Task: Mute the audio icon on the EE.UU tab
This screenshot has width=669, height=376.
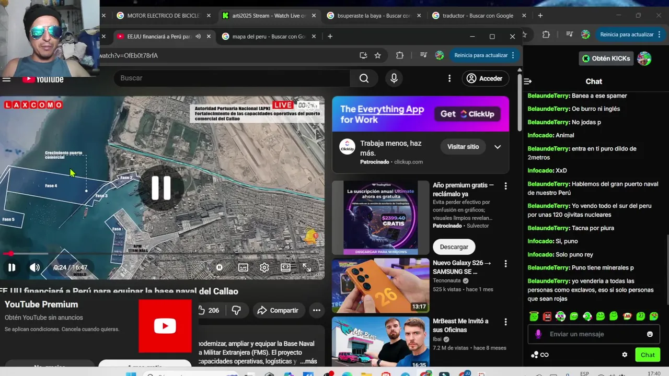Action: pos(198,37)
